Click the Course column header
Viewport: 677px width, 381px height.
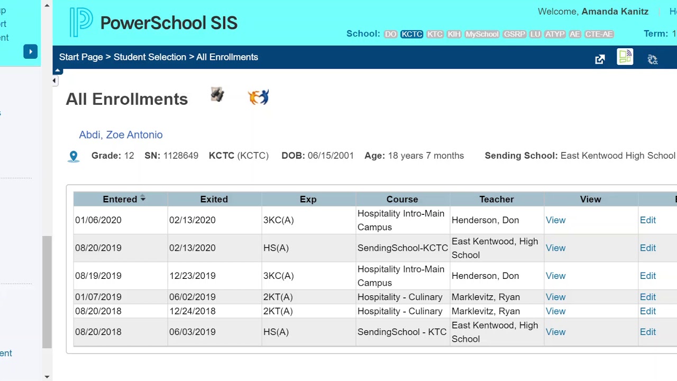(402, 199)
